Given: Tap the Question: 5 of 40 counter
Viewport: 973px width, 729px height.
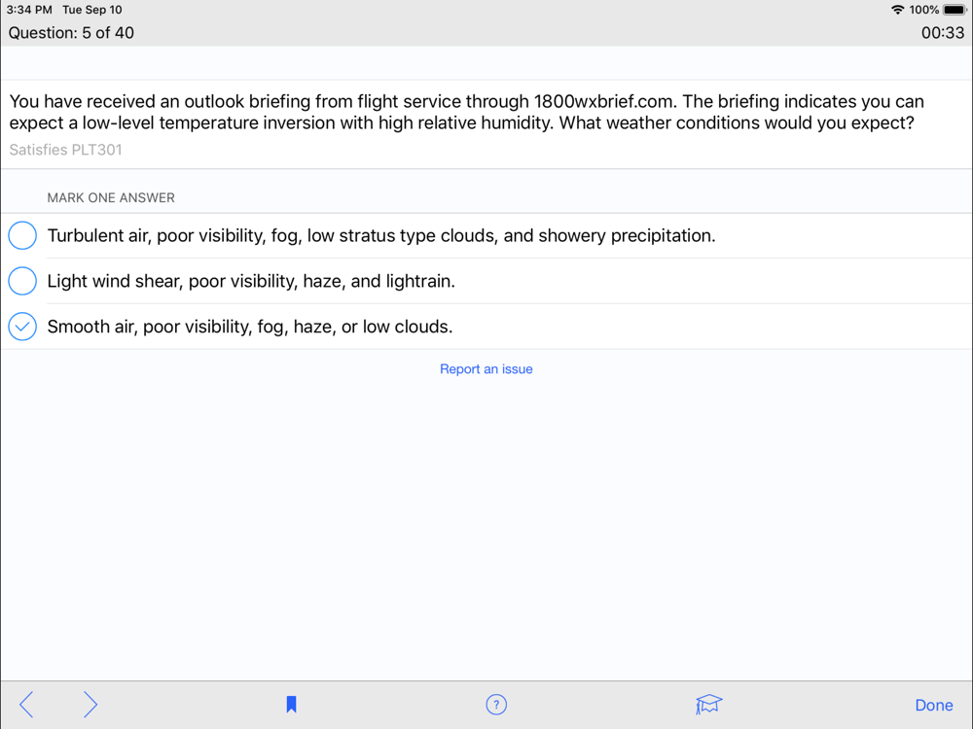Looking at the screenshot, I should [x=71, y=33].
